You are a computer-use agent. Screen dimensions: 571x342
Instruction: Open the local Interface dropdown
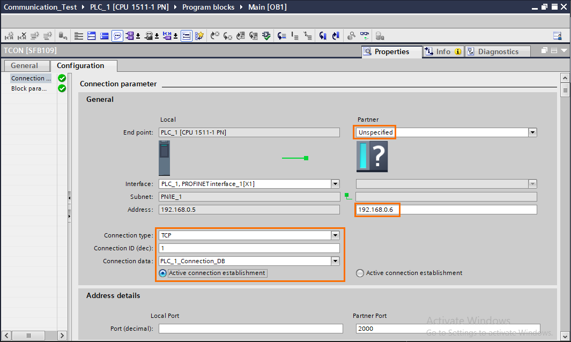336,184
